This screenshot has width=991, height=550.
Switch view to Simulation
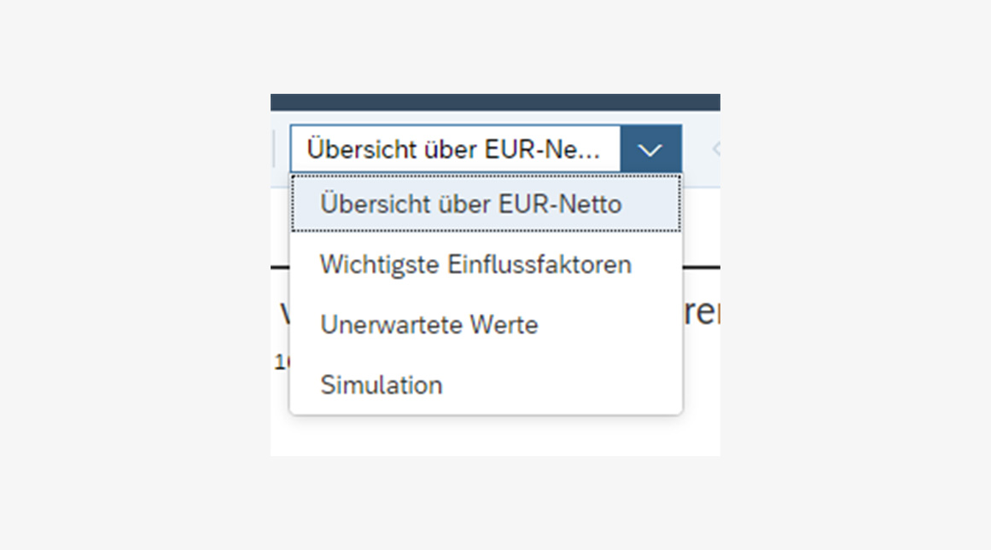(x=381, y=385)
